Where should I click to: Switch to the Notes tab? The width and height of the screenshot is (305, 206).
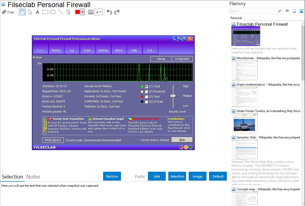click(x=33, y=177)
